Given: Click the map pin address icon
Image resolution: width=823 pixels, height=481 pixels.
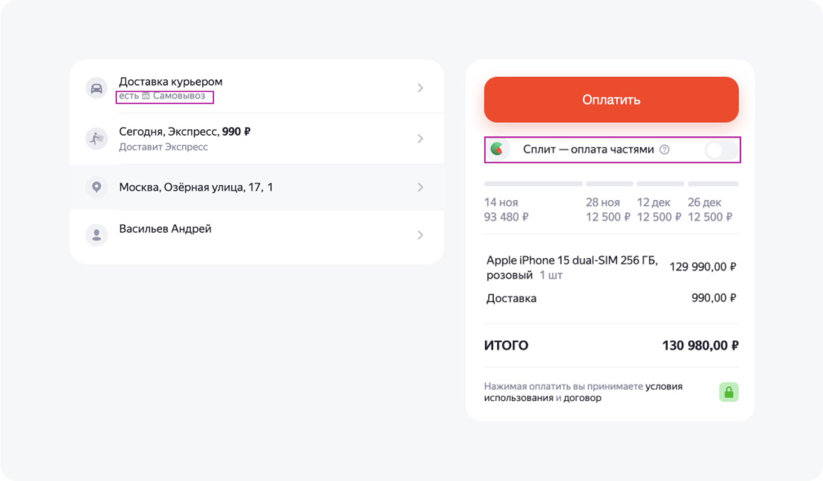Looking at the screenshot, I should point(96,187).
